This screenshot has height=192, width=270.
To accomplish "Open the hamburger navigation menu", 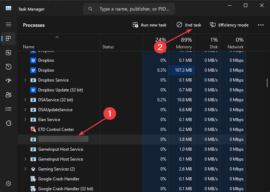I will 8,24.
